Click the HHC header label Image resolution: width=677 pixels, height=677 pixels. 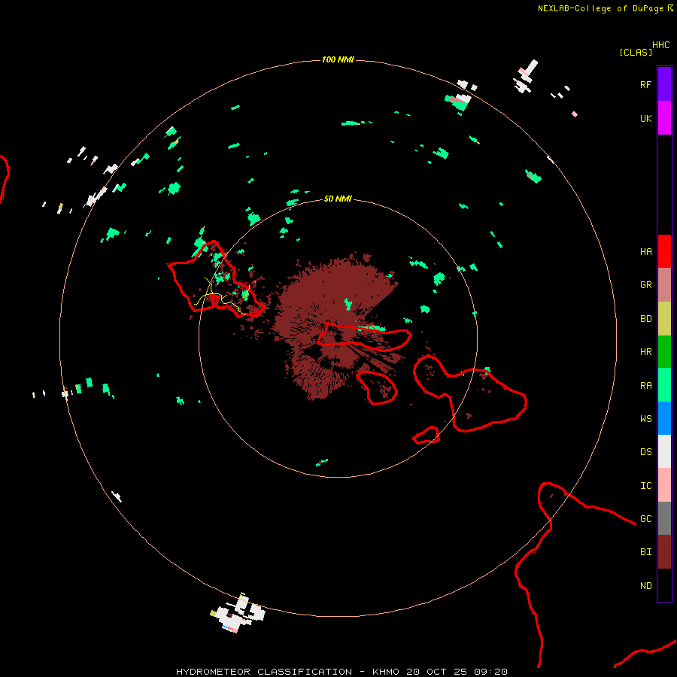pos(660,45)
